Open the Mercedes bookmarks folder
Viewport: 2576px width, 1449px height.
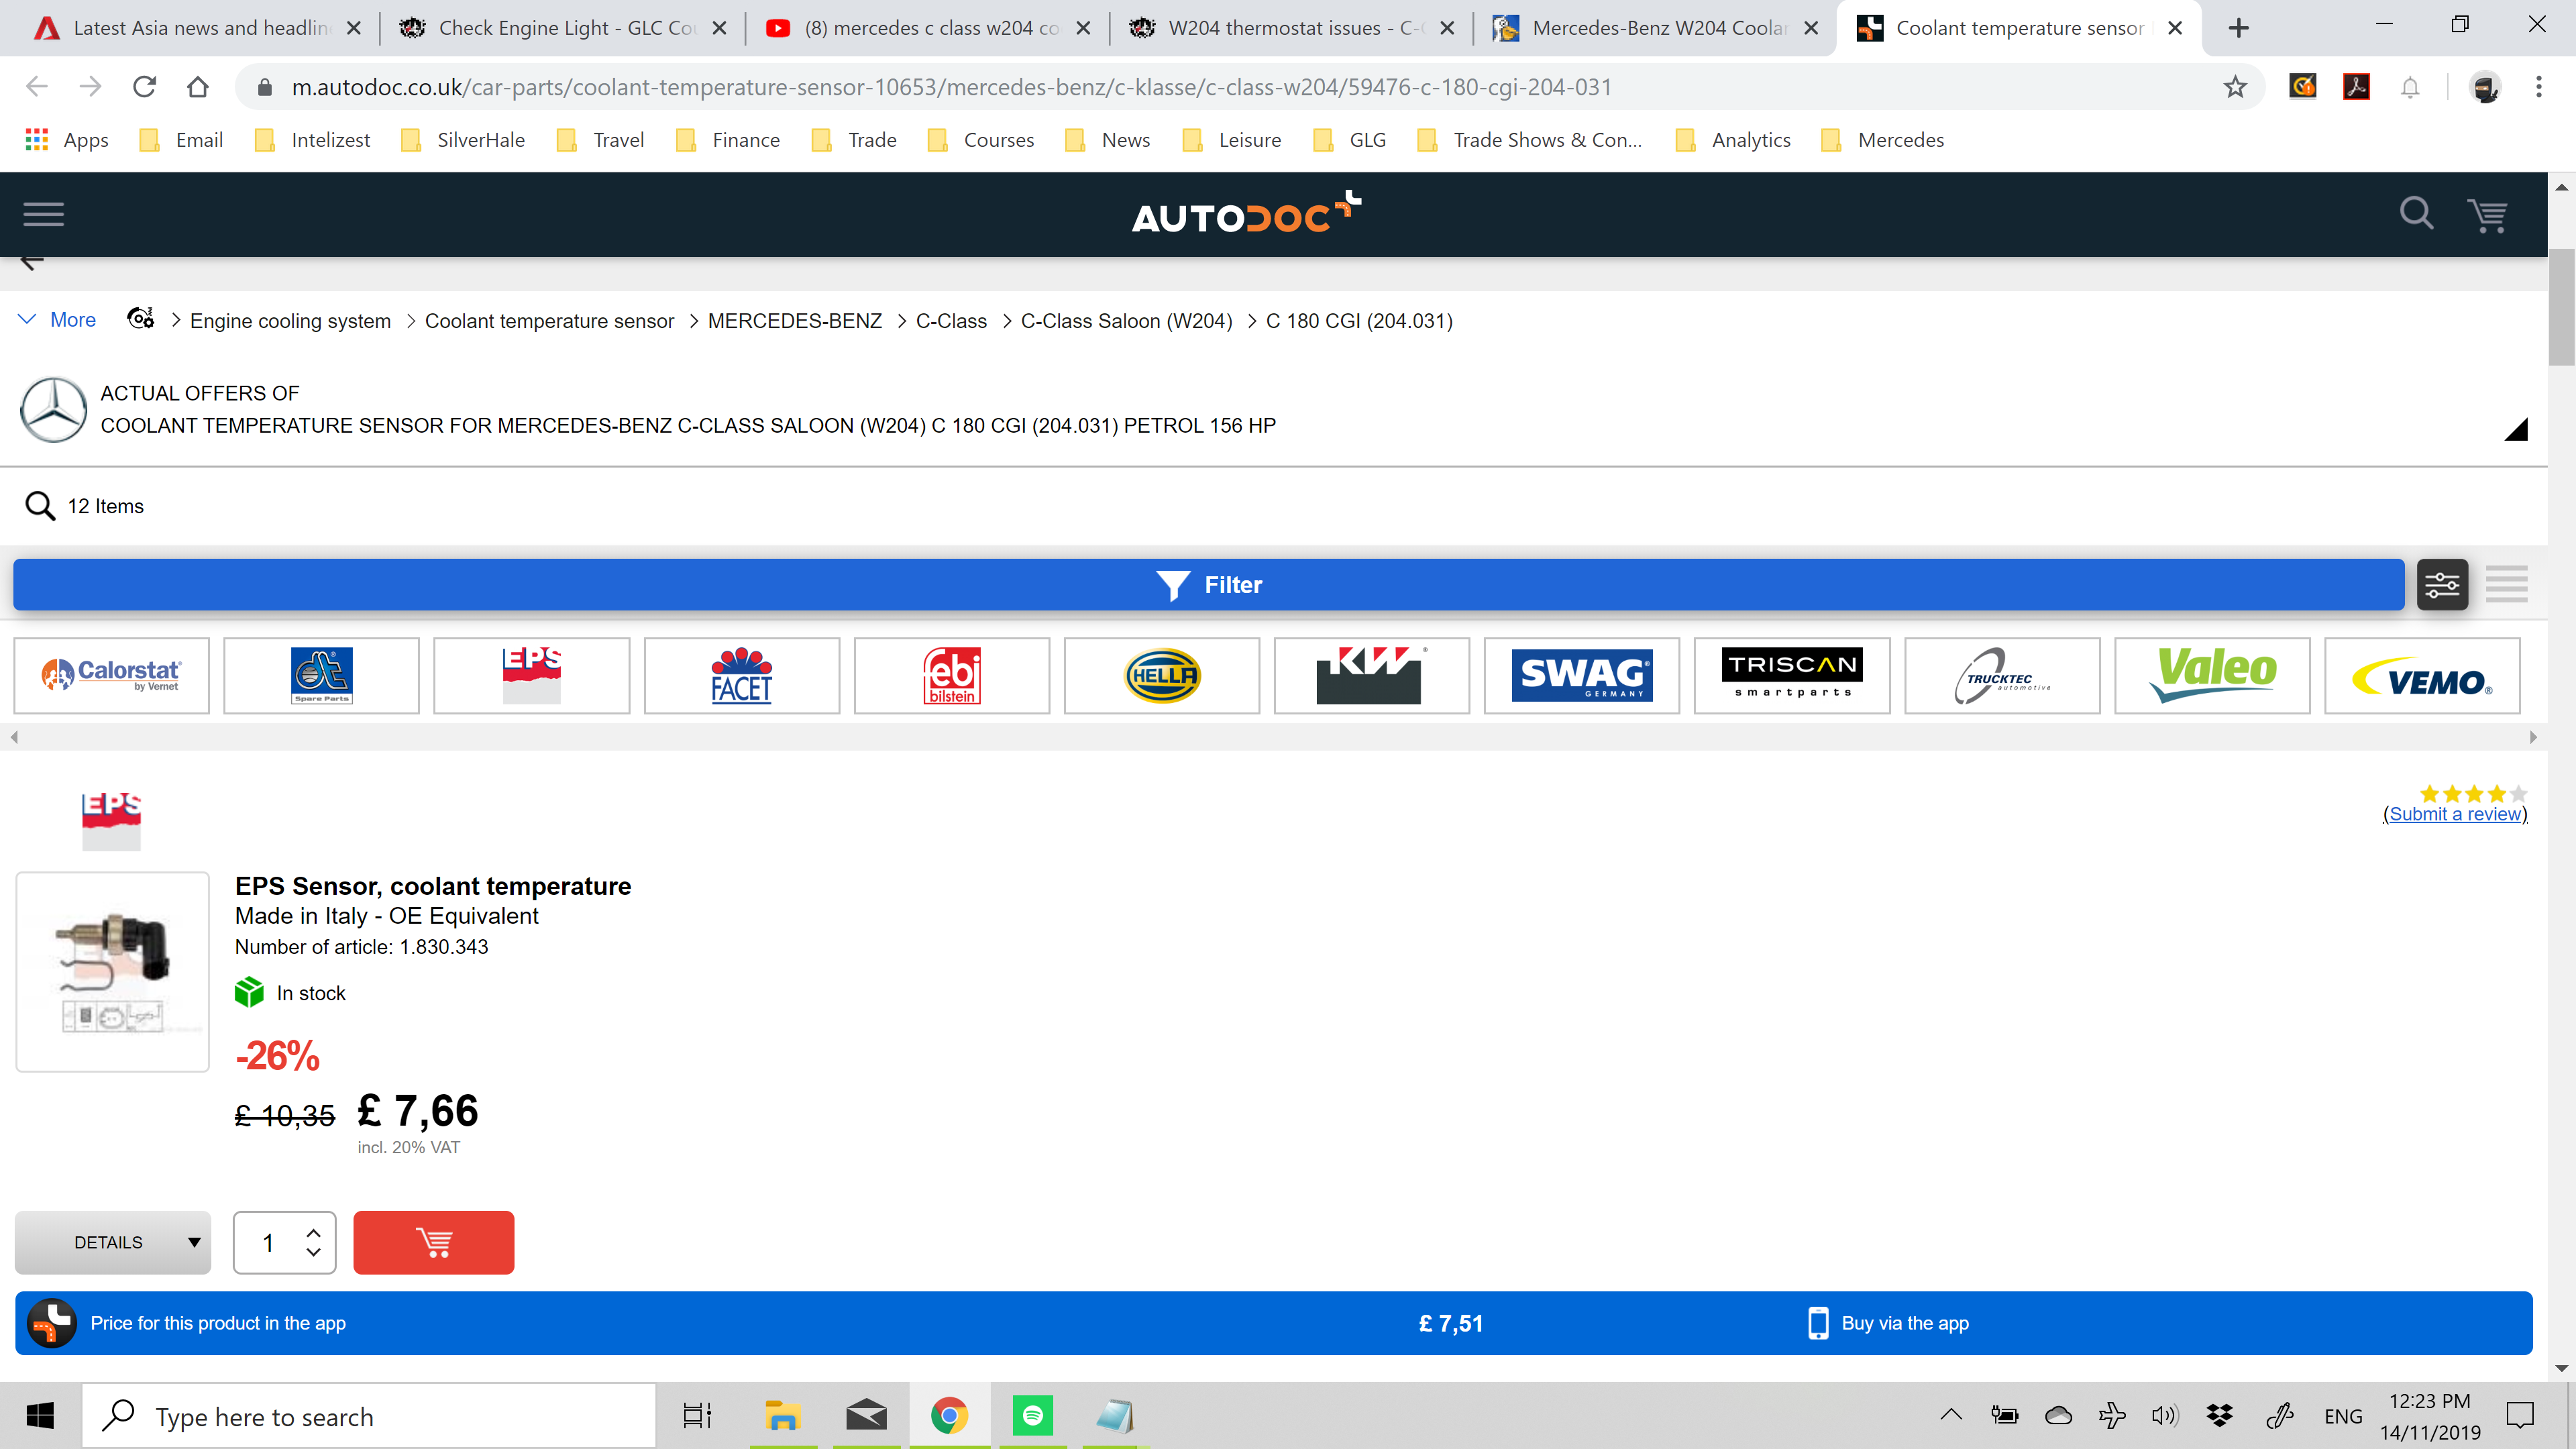(x=1883, y=140)
